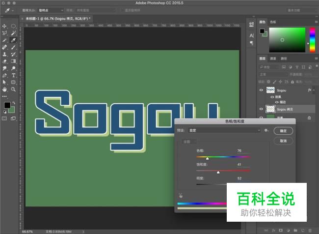Hide the Sogou 拷贝 layer eye

click(x=261, y=109)
